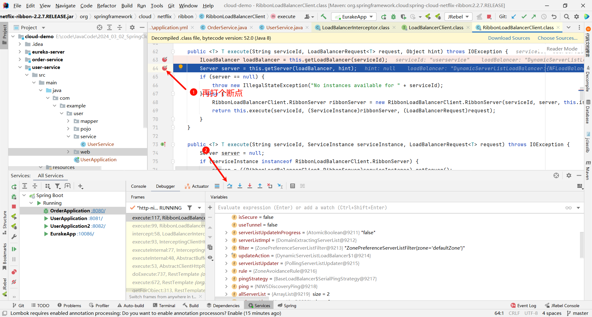Viewport: 592px width, 317px height.
Task: Switch to LoadBalancerInterceptor.class tab
Action: (x=356, y=27)
